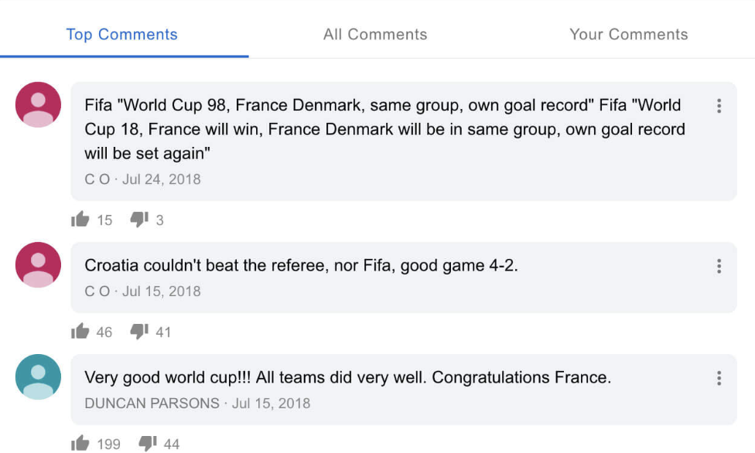Click C O avatar on first comment

[x=38, y=104]
